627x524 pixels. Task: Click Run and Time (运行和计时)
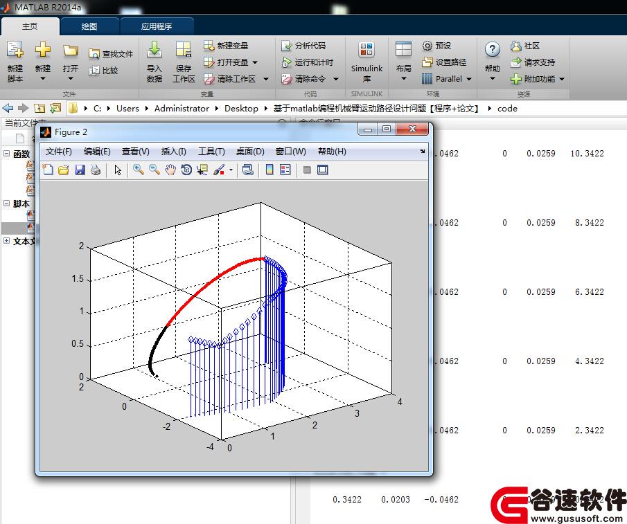tap(308, 62)
